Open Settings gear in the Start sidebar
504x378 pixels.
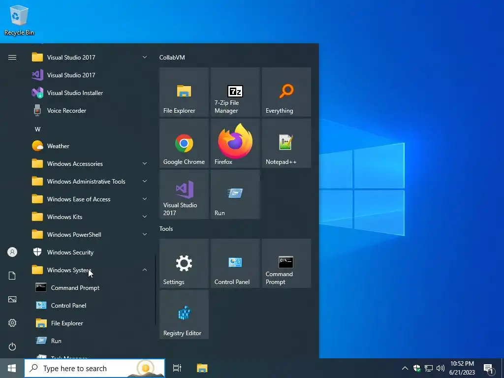click(x=12, y=323)
